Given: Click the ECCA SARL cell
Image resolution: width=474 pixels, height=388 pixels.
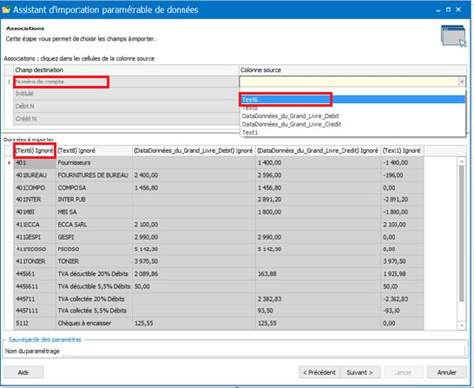Looking at the screenshot, I should (94, 225).
